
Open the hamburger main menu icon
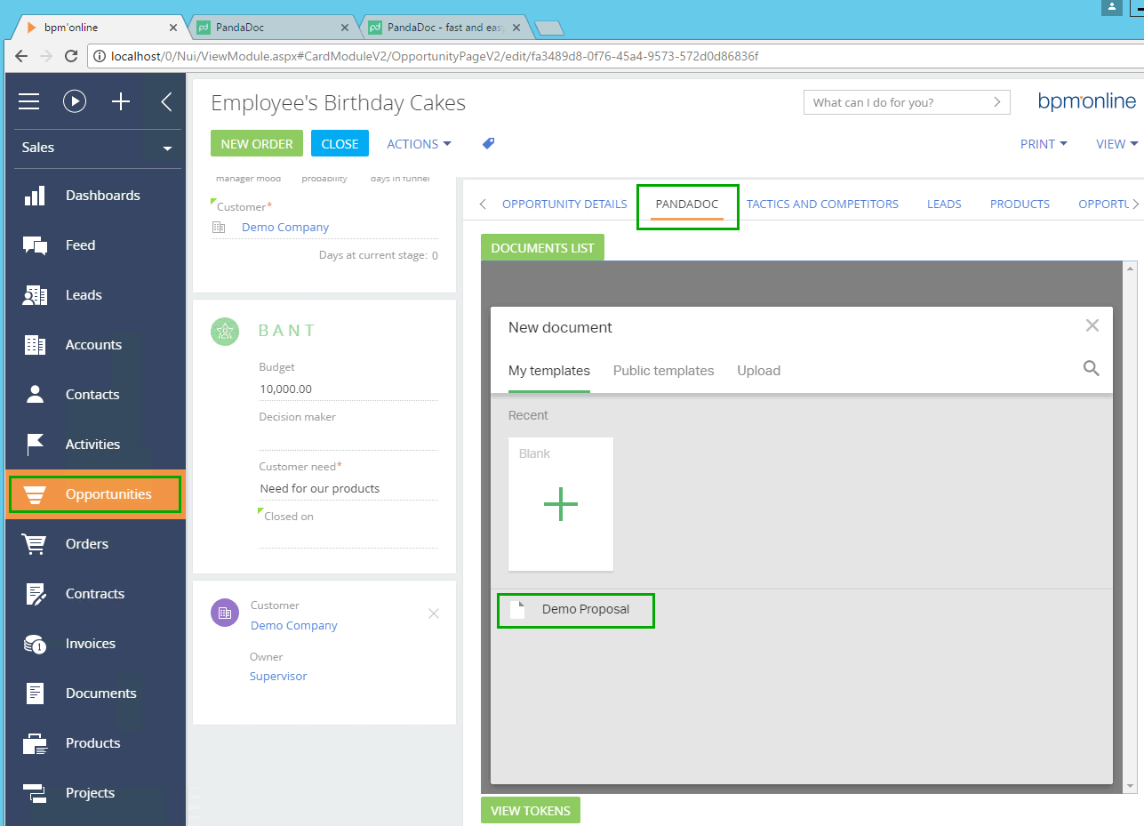pos(29,102)
